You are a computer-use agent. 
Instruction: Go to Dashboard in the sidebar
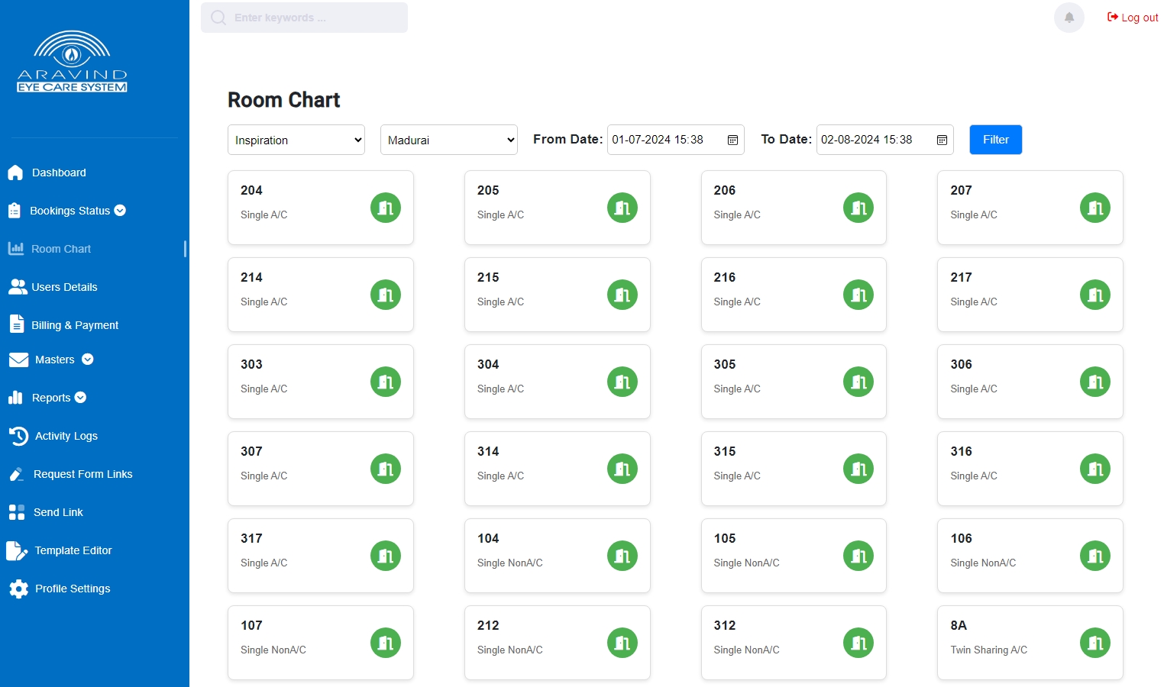point(59,173)
